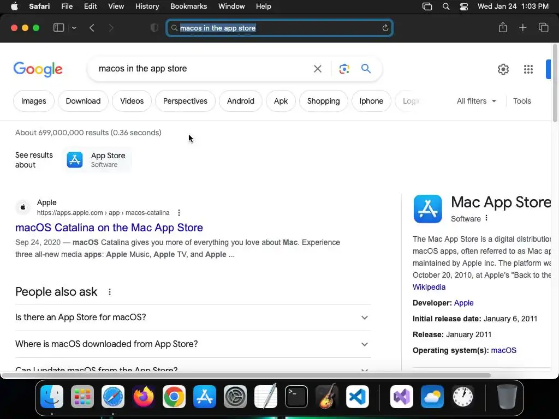The width and height of the screenshot is (559, 419).
Task: Open Firefox from the Dock
Action: coord(144,397)
